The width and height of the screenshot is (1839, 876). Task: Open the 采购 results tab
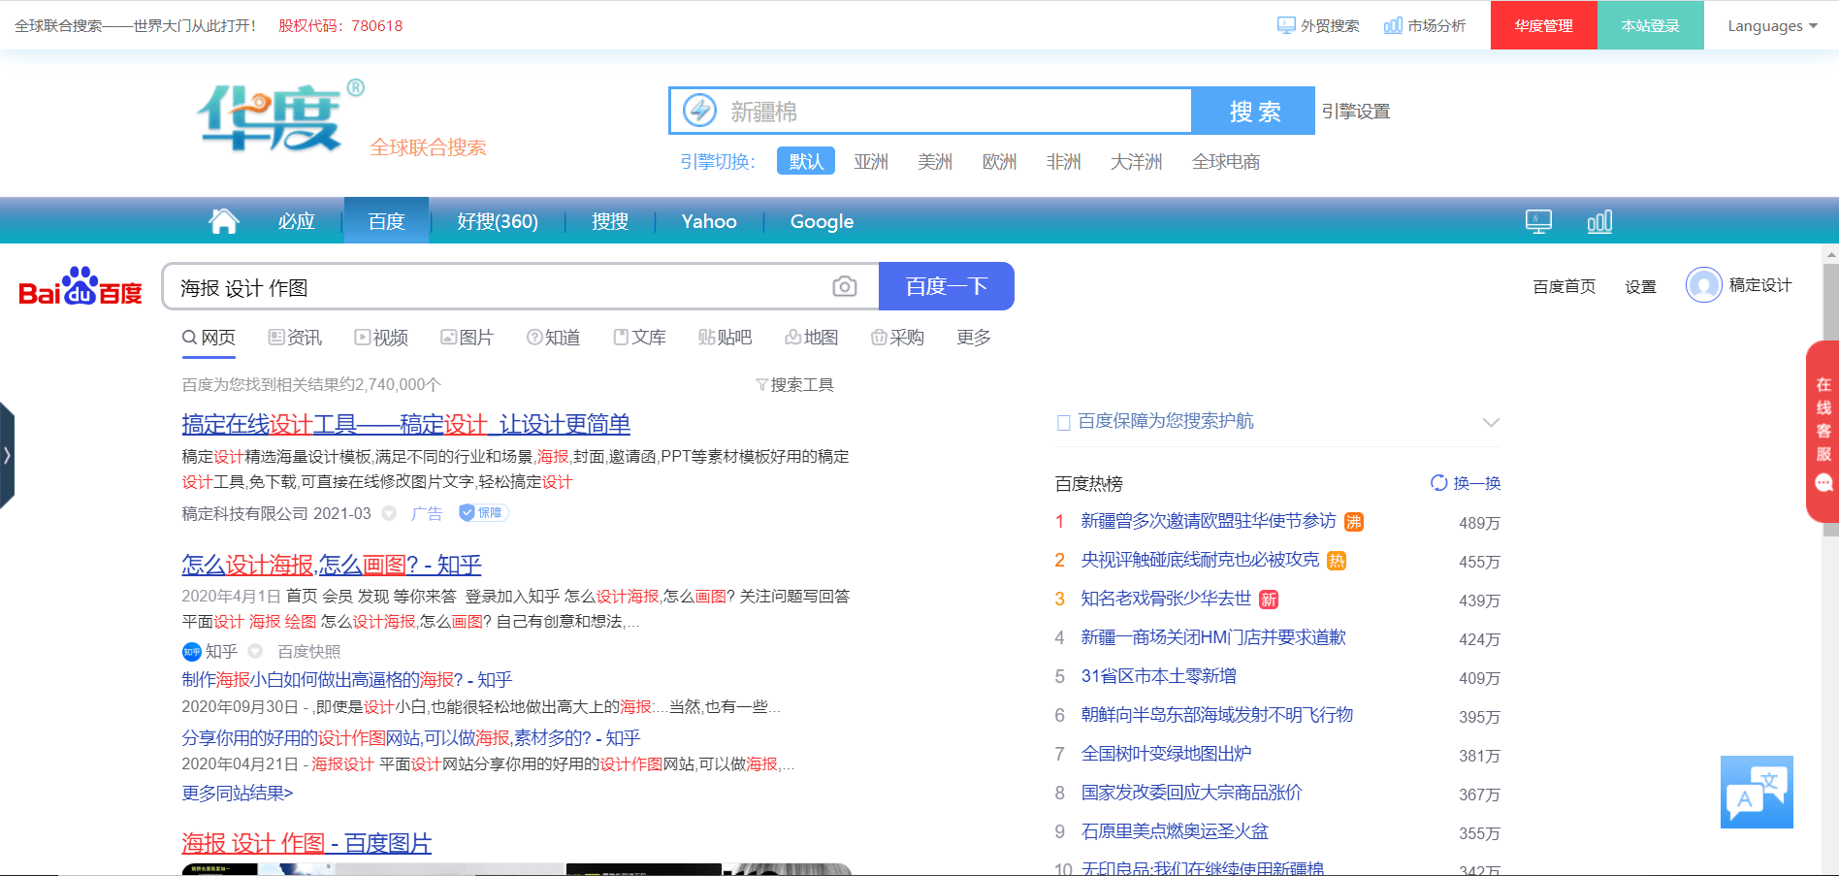(897, 337)
